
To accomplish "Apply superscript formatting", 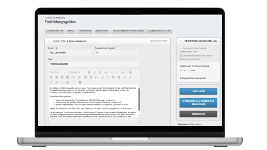I will tap(117, 72).
